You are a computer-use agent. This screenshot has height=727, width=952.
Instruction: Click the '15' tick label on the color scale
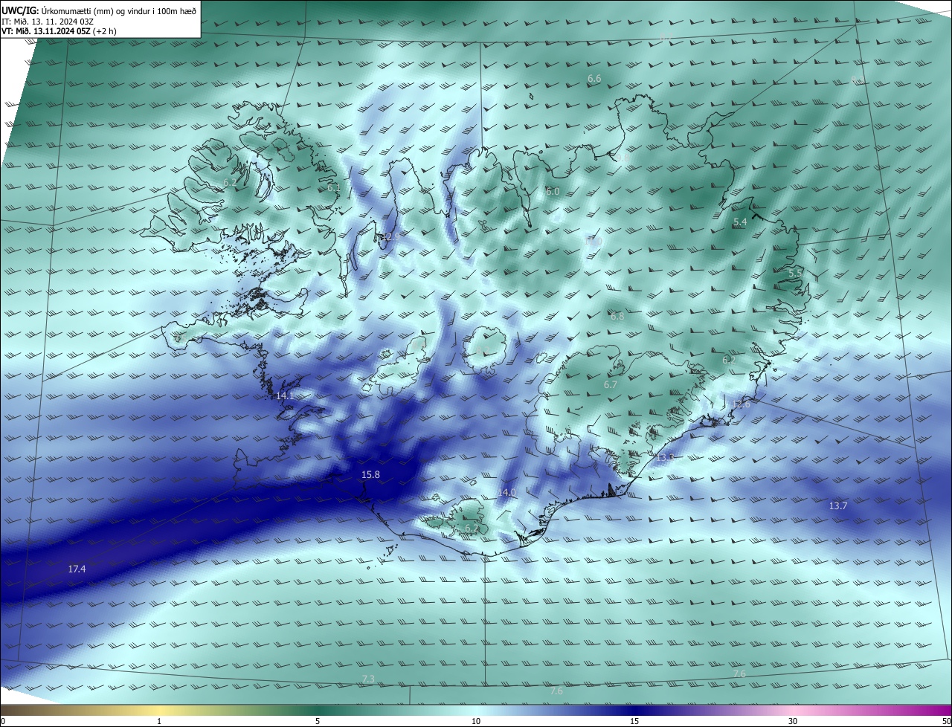[x=634, y=722]
